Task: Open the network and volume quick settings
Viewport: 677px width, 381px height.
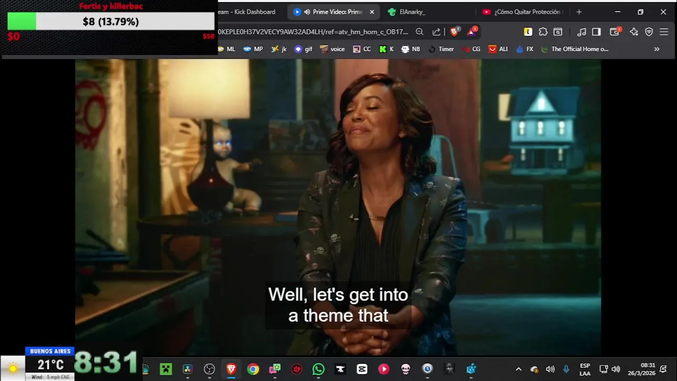Action: tap(609, 369)
